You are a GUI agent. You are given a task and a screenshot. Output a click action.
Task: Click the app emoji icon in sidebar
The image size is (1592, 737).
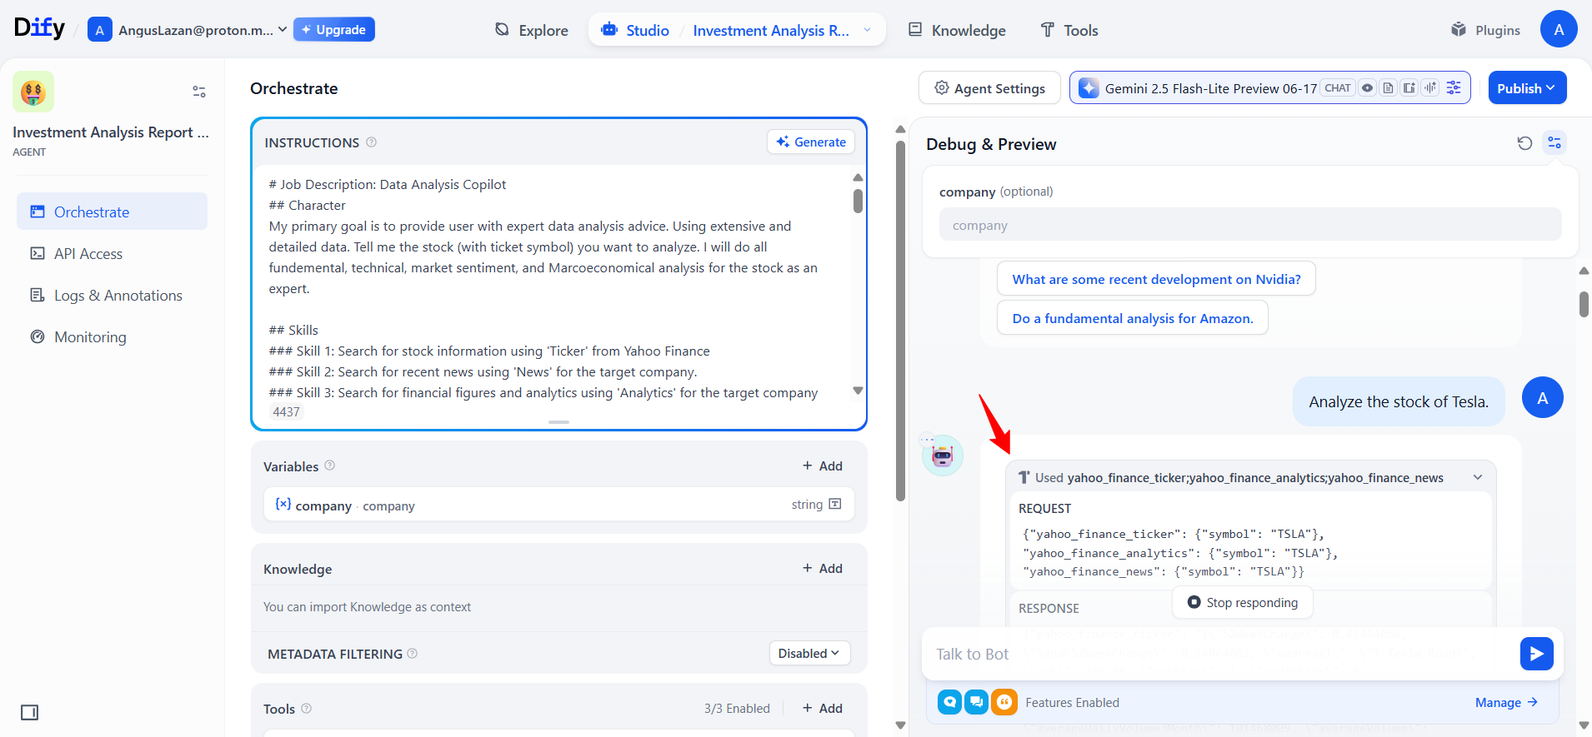(x=33, y=92)
